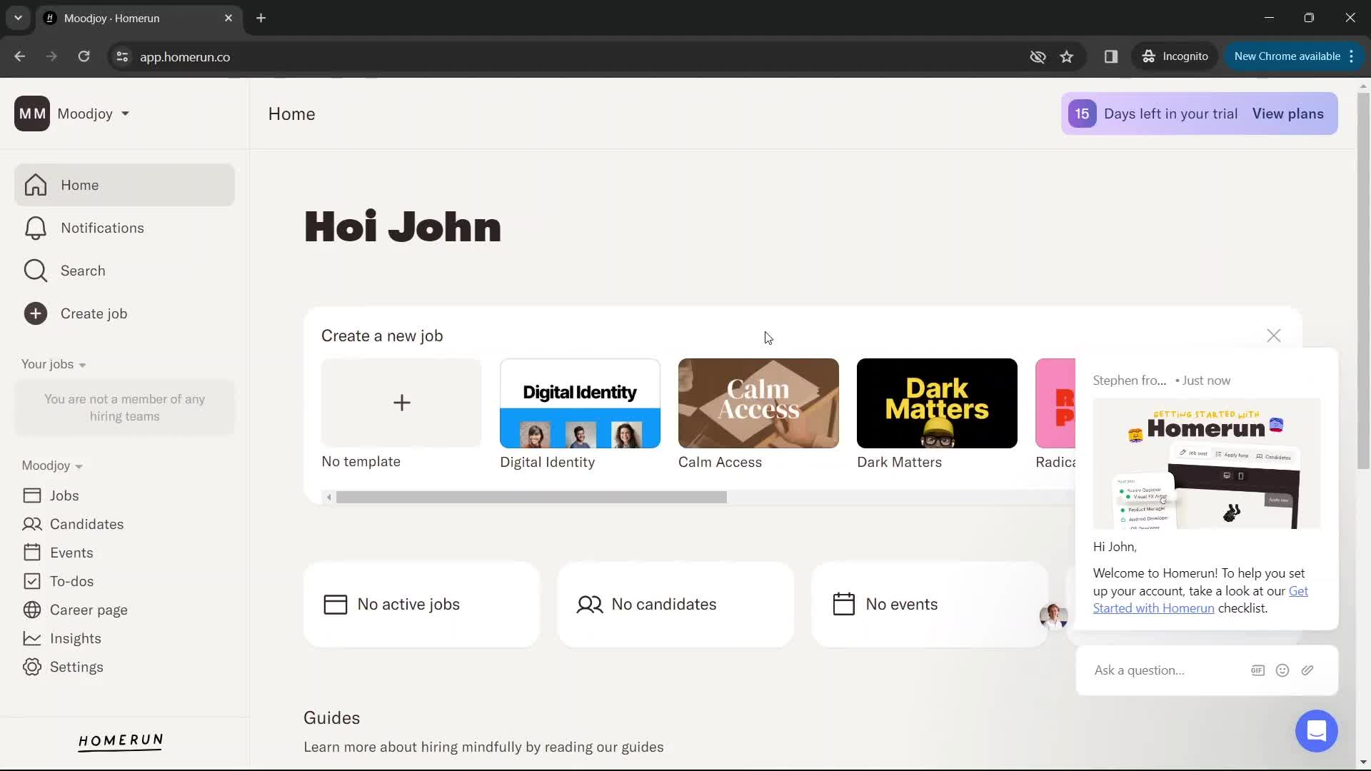Select the Digital Identity template

[x=580, y=403]
